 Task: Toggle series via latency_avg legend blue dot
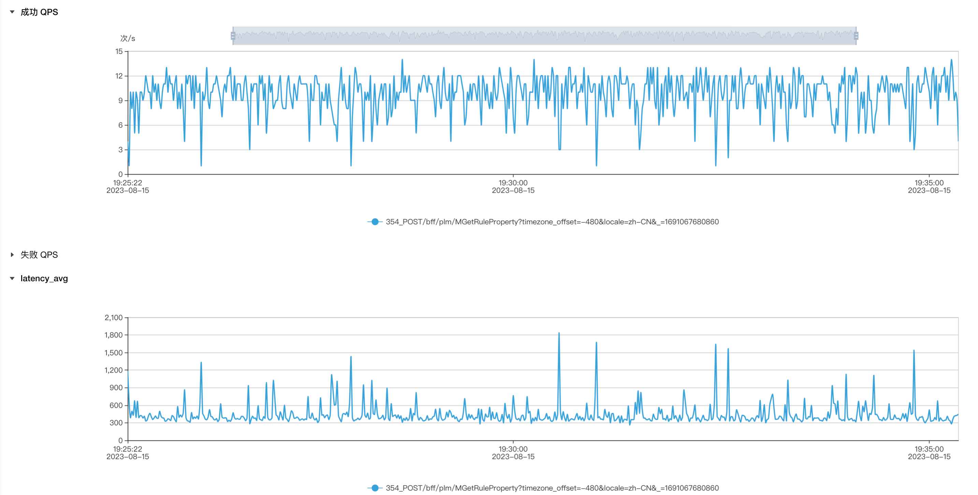point(375,488)
